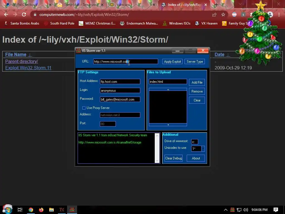The image size is (285, 214).
Task: Click down arrow of files list
Action: tap(168, 125)
